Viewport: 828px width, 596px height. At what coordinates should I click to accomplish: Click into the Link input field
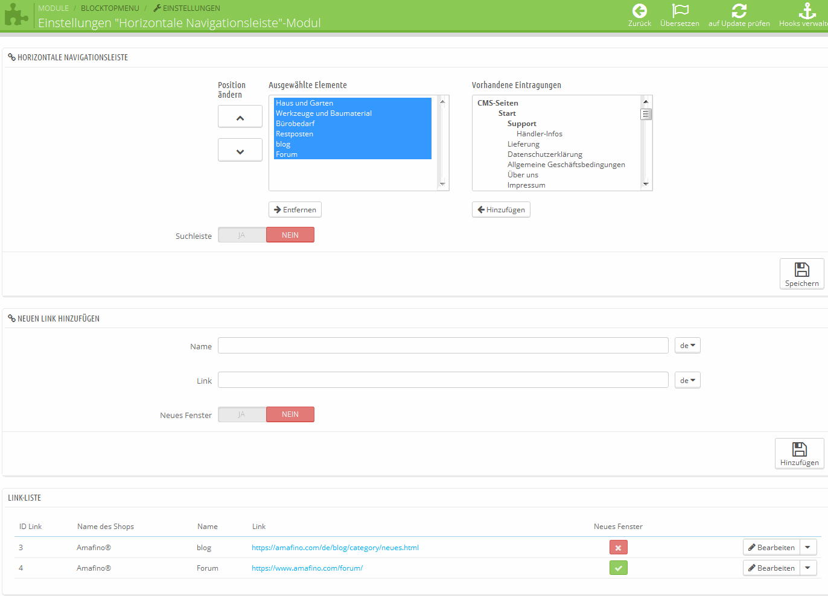[443, 380]
